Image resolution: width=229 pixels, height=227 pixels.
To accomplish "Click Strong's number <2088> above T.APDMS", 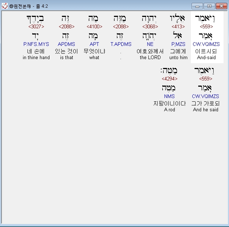I will coord(121,26).
